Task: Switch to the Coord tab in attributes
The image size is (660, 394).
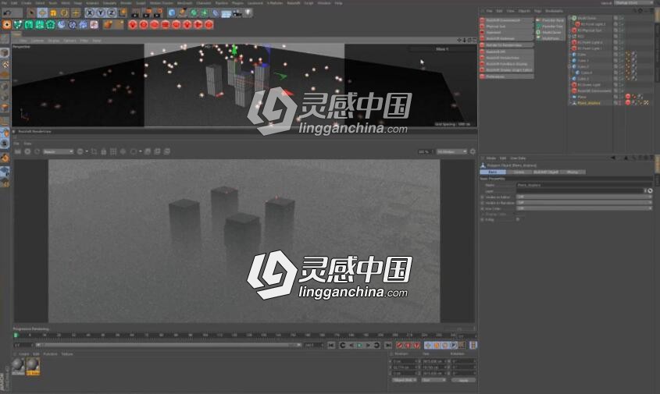Action: (x=519, y=172)
